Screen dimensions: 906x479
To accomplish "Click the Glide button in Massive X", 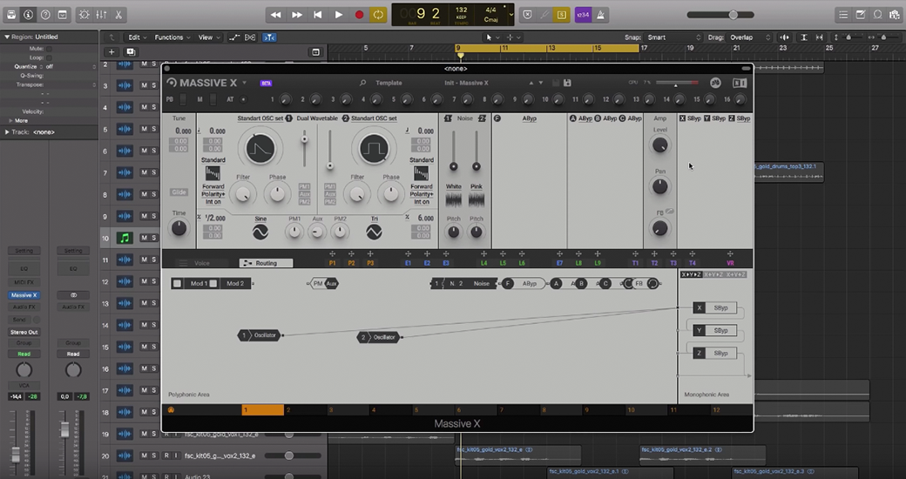I will pyautogui.click(x=179, y=192).
